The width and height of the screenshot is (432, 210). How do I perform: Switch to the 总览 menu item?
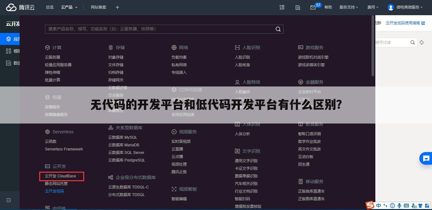click(x=49, y=7)
